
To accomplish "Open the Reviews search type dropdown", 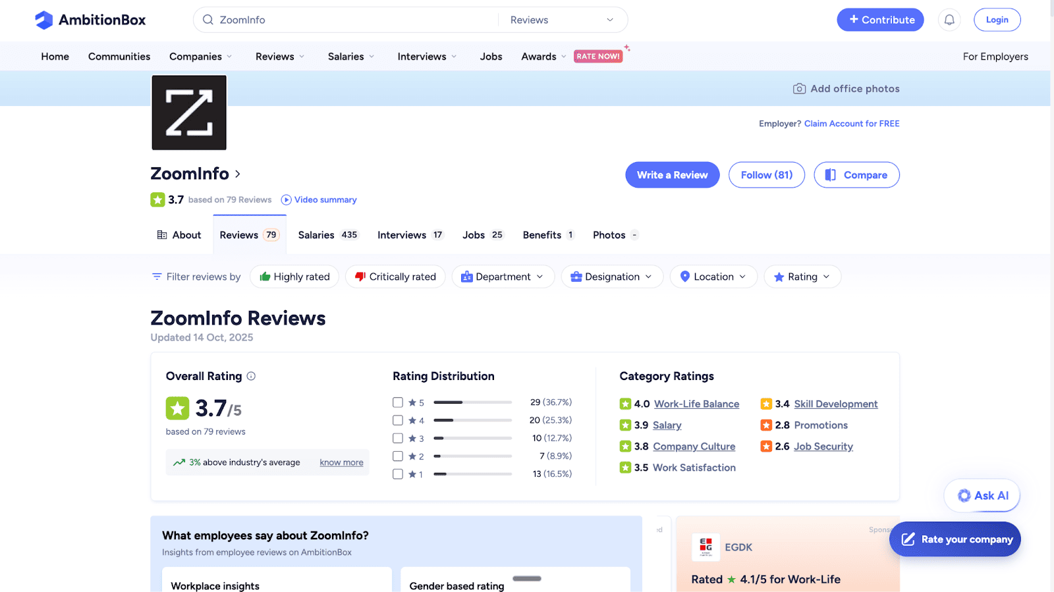I will click(562, 20).
